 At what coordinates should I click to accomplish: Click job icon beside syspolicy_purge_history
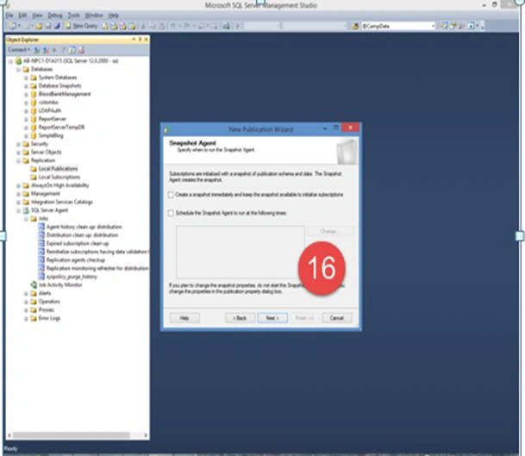pos(41,277)
